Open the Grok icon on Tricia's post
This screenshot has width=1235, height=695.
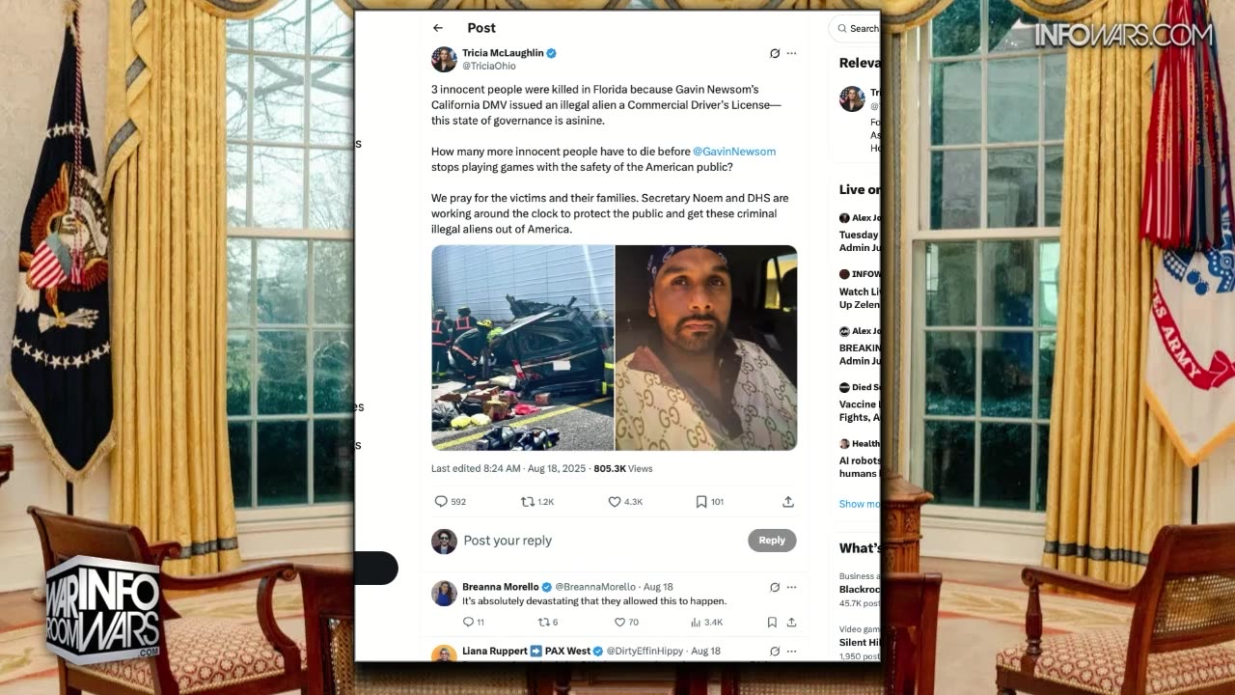pyautogui.click(x=774, y=53)
